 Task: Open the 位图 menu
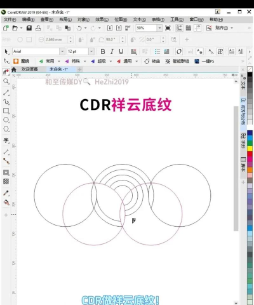click(x=121, y=20)
